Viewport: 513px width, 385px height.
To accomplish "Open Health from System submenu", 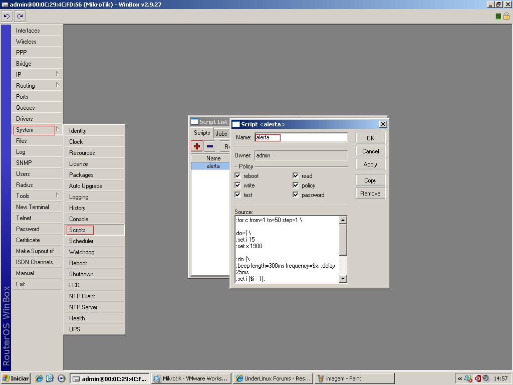I will [95, 318].
